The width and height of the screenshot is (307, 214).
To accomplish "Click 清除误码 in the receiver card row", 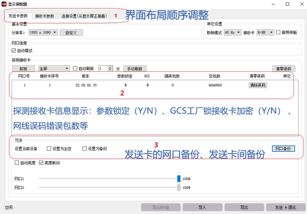I will (x=258, y=85).
